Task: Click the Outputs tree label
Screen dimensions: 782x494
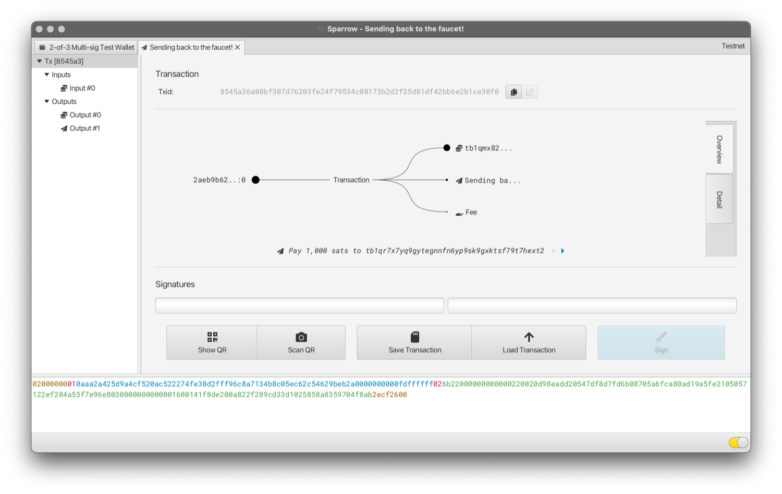Action: [64, 102]
